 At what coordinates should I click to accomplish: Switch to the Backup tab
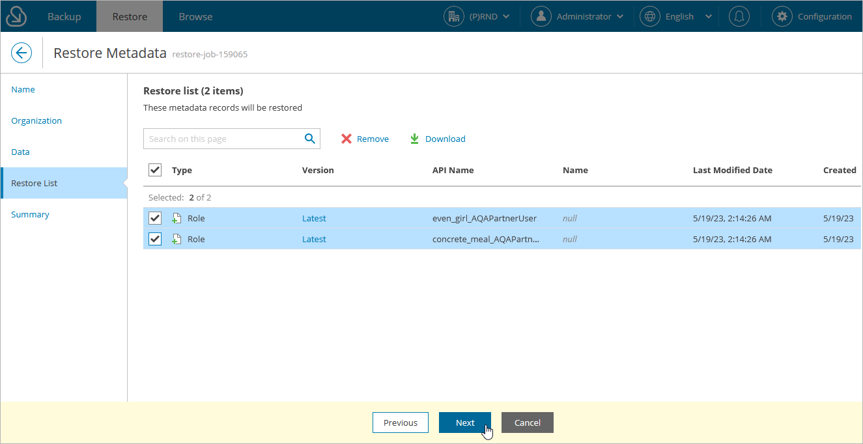pyautogui.click(x=64, y=16)
